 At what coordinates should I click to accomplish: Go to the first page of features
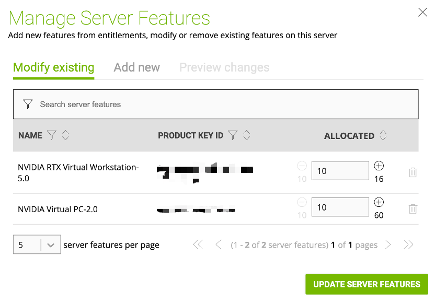pos(198,245)
